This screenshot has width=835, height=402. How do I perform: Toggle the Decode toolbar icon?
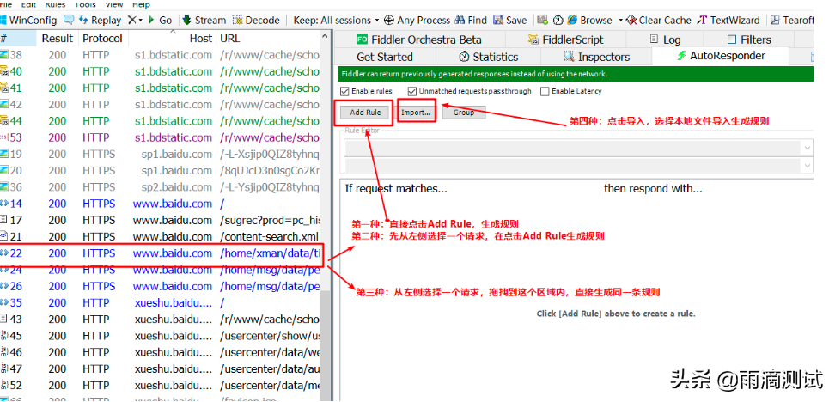(x=238, y=20)
